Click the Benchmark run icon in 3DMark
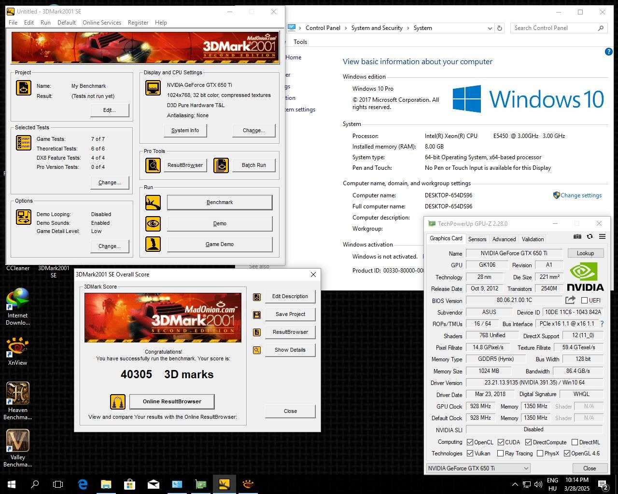 coord(153,203)
